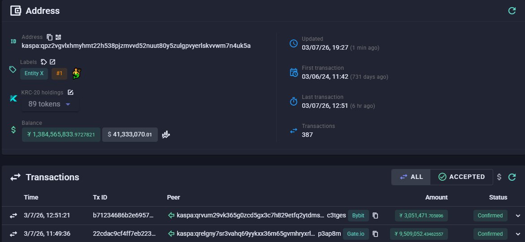The width and height of the screenshot is (525, 242).
Task: Refresh the Address panel
Action: pos(512,11)
